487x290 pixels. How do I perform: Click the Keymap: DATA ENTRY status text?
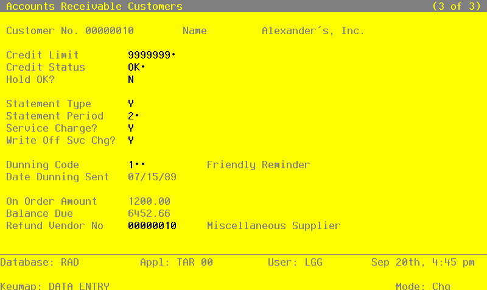55,286
